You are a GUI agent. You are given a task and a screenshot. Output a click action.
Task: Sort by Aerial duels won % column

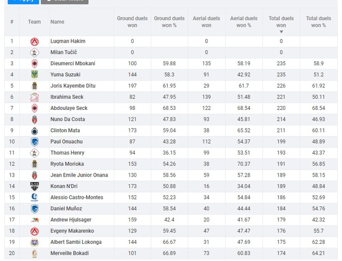[x=244, y=22]
